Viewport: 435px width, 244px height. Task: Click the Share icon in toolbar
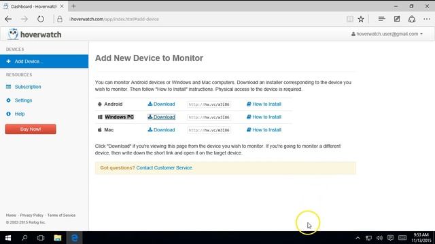pyautogui.click(x=412, y=19)
